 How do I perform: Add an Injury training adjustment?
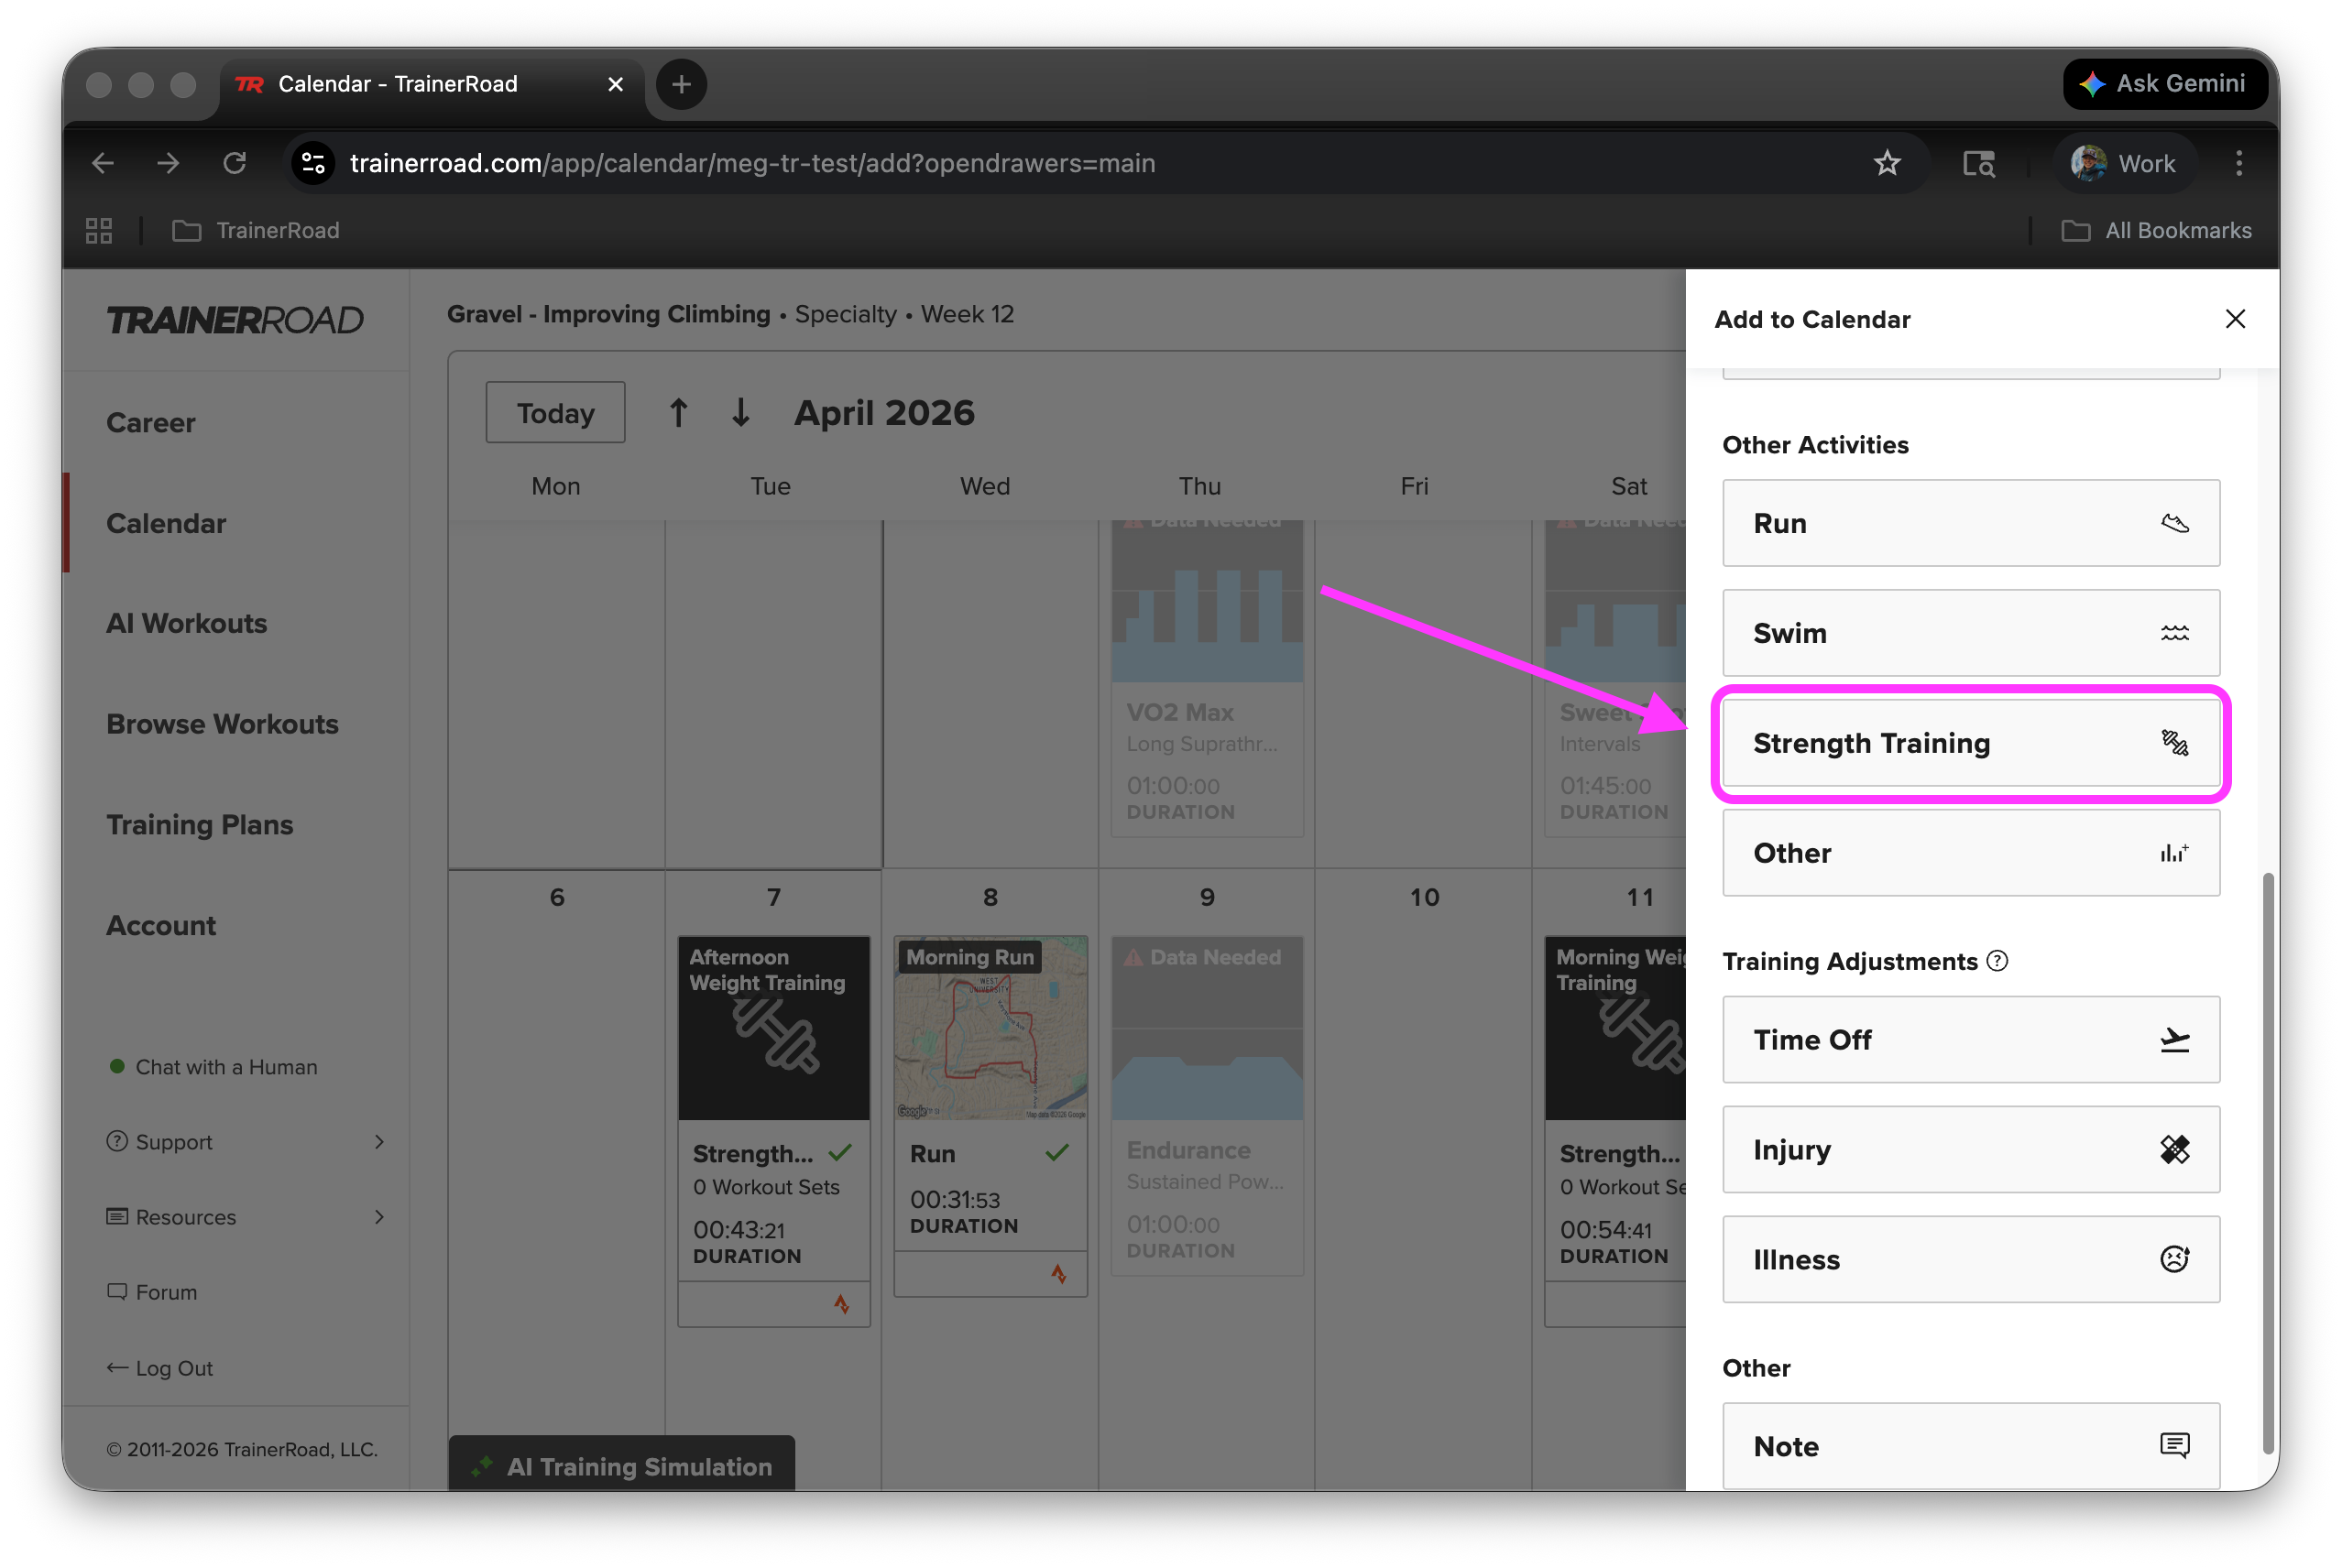click(x=1970, y=1150)
